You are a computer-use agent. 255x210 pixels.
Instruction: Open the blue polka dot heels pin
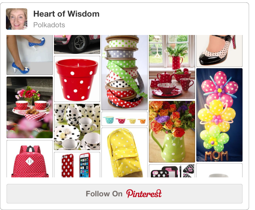pyautogui.click(x=30, y=55)
